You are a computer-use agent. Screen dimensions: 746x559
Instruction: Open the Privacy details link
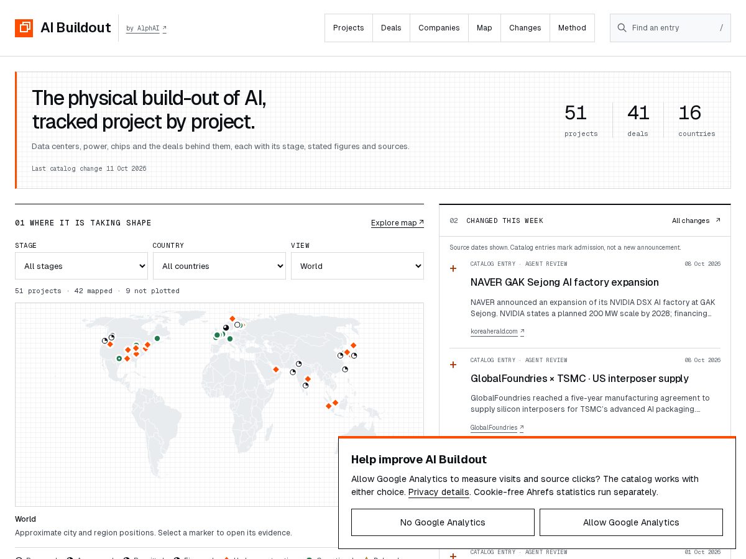[x=439, y=492]
